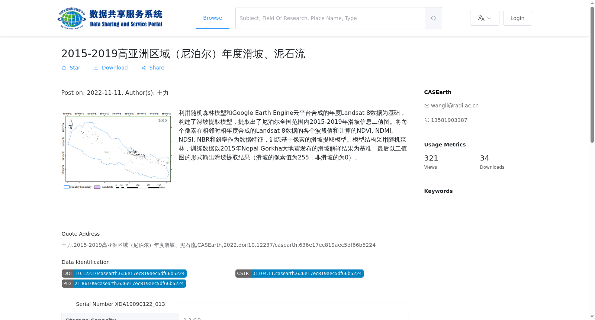Click the magnifier search button
Screen dimensions: 595x320
point(433,18)
